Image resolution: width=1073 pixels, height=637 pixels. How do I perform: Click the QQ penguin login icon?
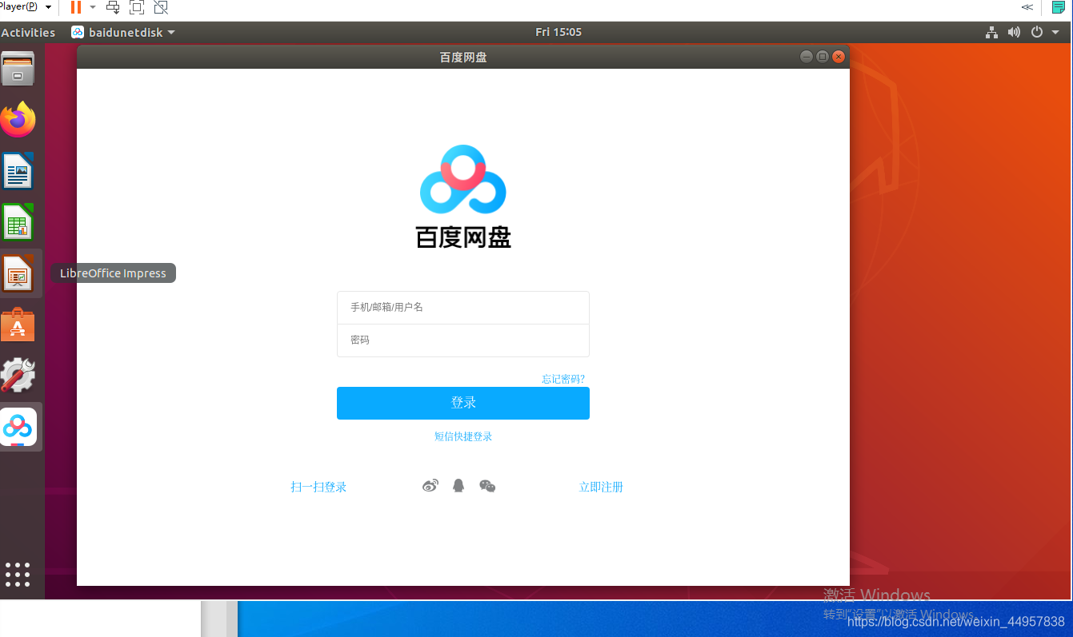tap(458, 485)
